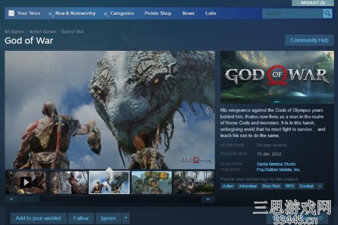Image resolution: width=338 pixels, height=225 pixels.
Task: Click the Community Hub button
Action: [309, 40]
